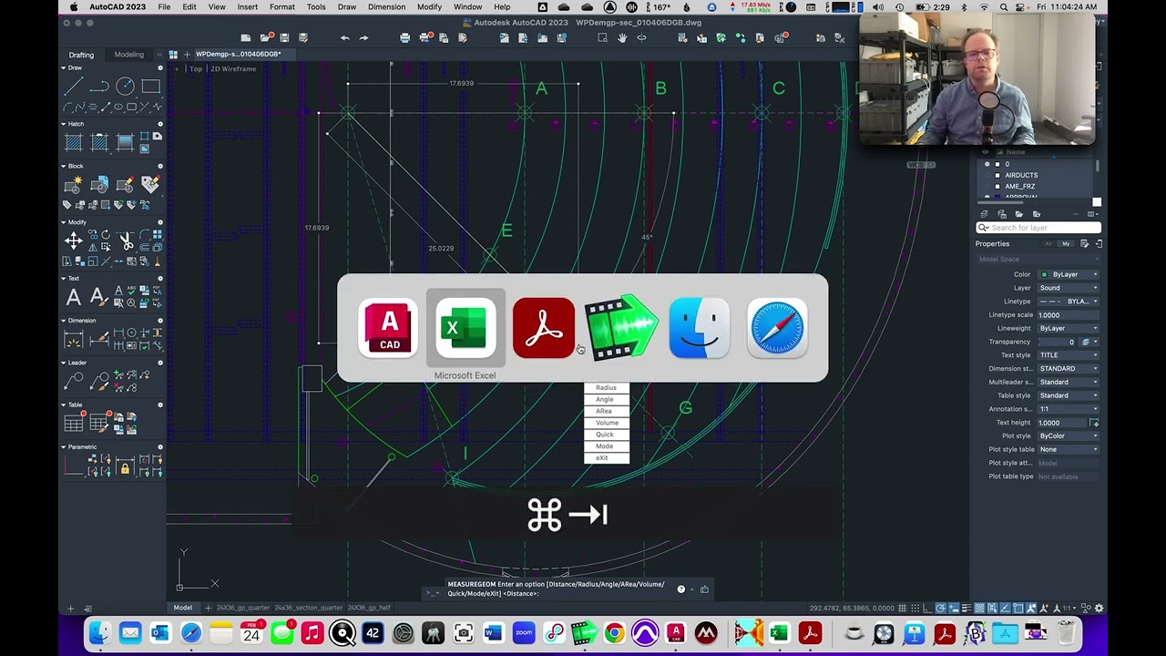Switch to the Drafting tab
The height and width of the screenshot is (656, 1166).
click(x=81, y=55)
